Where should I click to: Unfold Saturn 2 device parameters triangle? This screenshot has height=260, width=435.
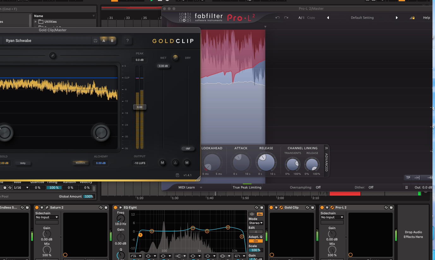(x=42, y=207)
